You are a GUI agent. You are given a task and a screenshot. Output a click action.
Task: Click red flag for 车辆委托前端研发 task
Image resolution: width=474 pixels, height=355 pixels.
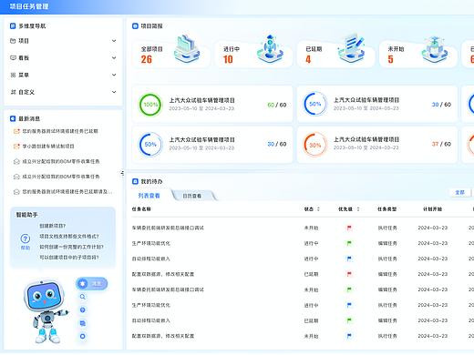pyautogui.click(x=349, y=228)
